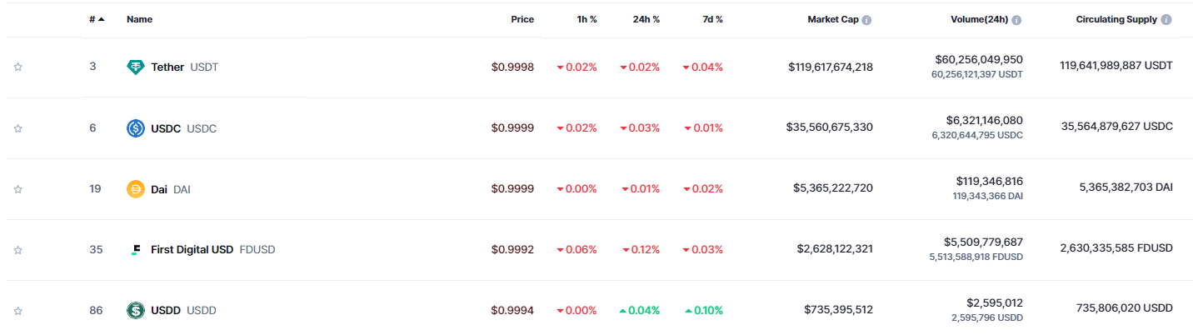1193x335 pixels.
Task: Open Market Cap info tooltip icon
Action: [x=866, y=20]
